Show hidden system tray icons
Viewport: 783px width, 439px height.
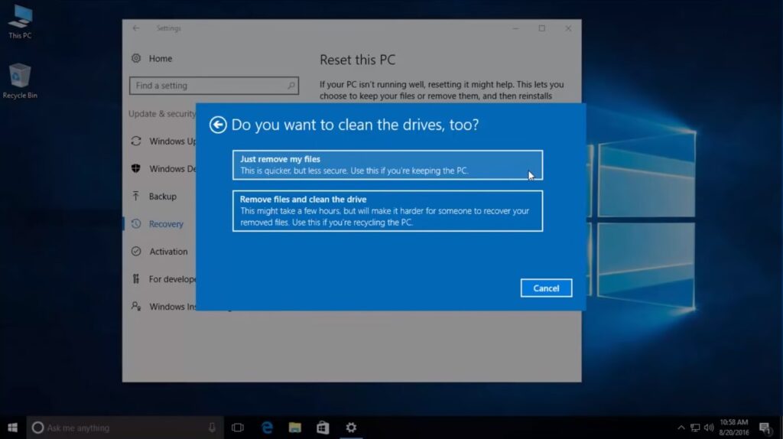(681, 428)
